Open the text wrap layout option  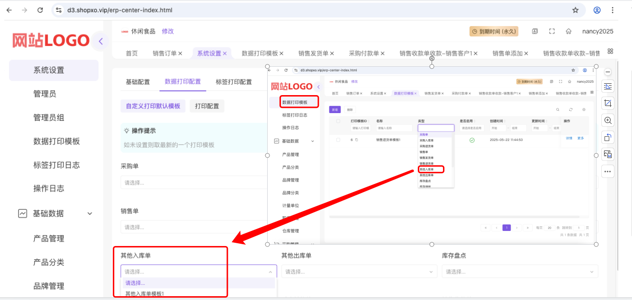608,86
